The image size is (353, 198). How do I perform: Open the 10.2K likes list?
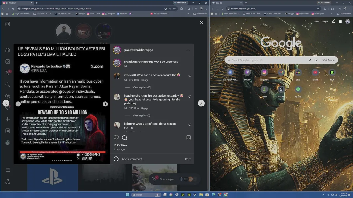pyautogui.click(x=120, y=145)
